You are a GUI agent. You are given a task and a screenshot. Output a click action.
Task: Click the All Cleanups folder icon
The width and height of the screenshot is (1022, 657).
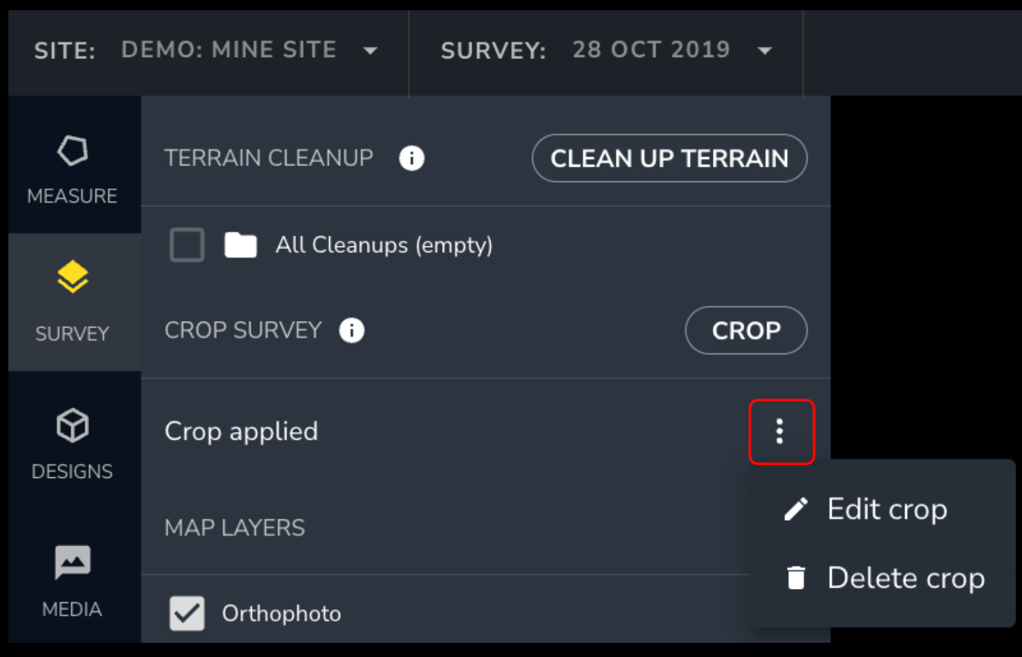(x=240, y=245)
